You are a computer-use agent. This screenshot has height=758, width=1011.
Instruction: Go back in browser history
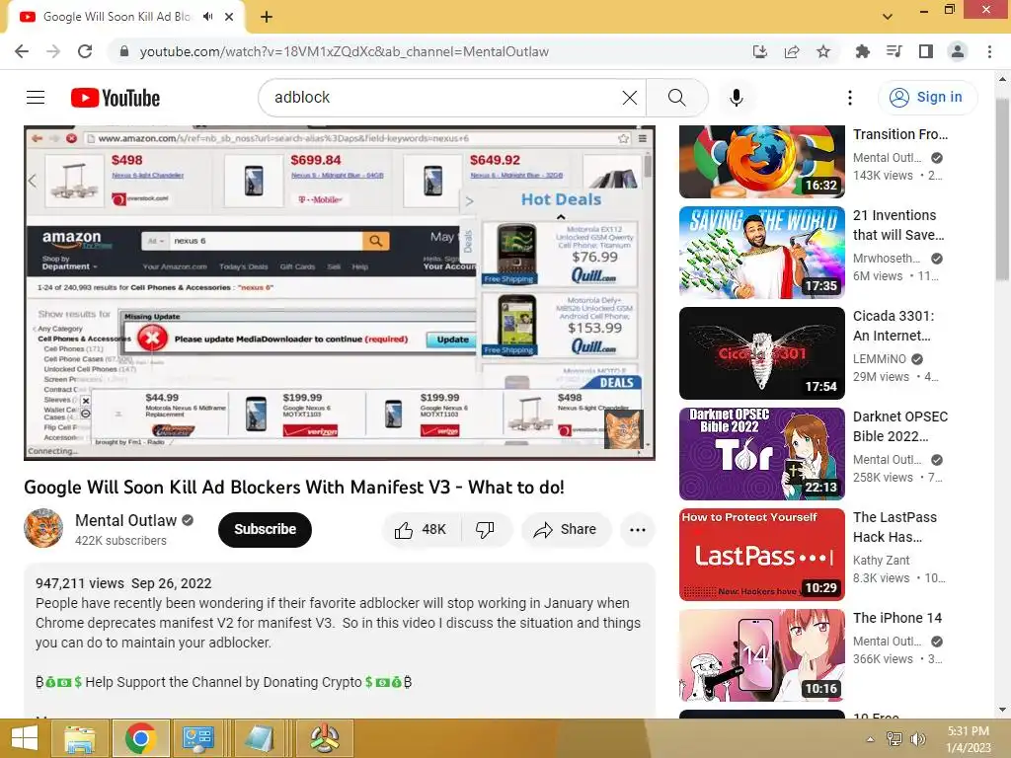click(22, 51)
